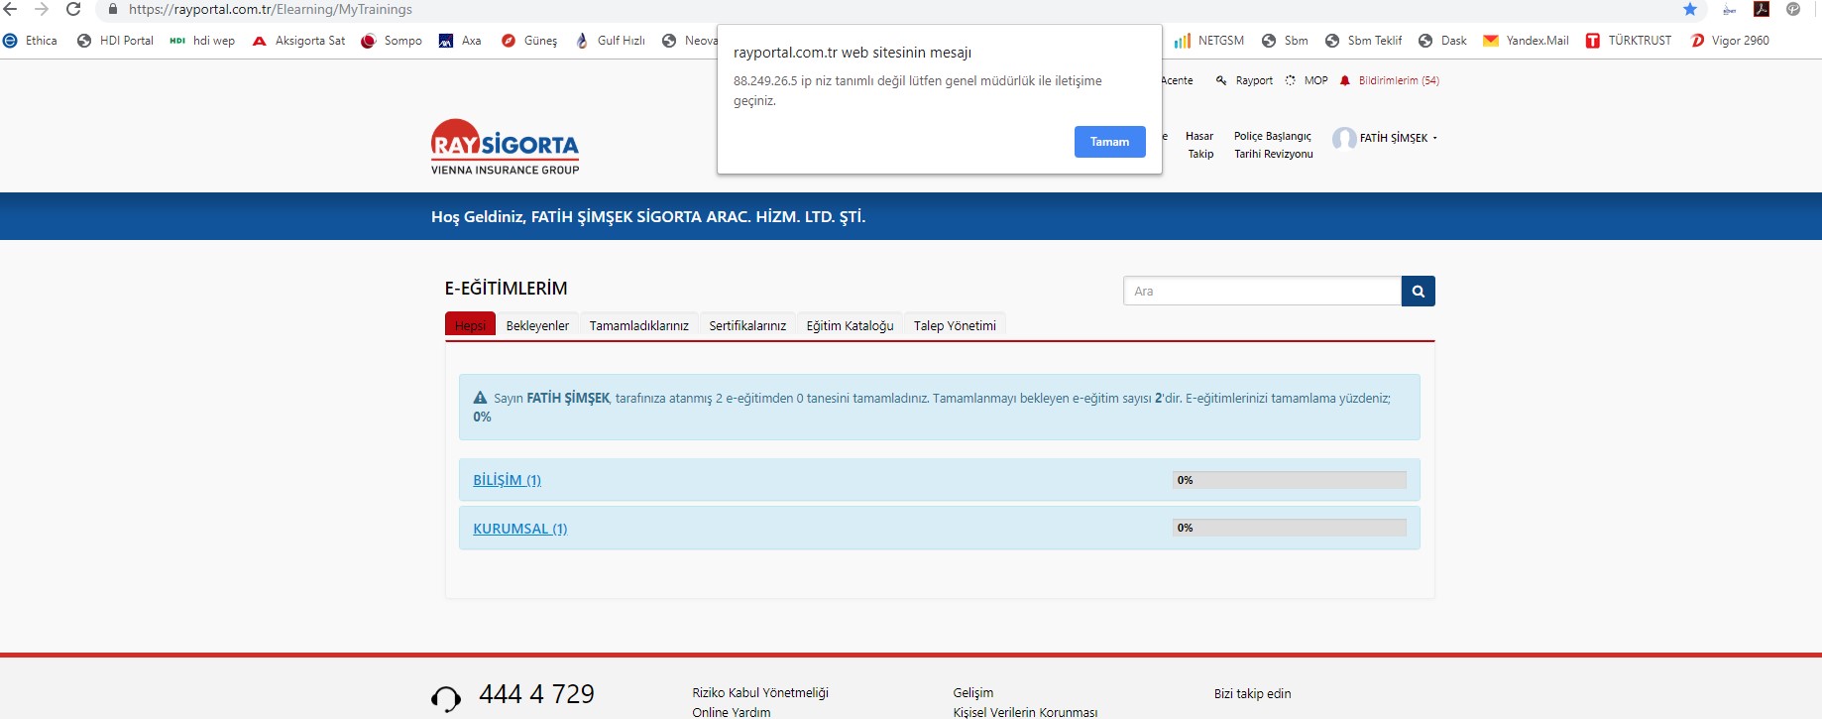The width and height of the screenshot is (1822, 719).
Task: Click the BİLİŞİM 0% progress bar
Action: click(x=1289, y=480)
